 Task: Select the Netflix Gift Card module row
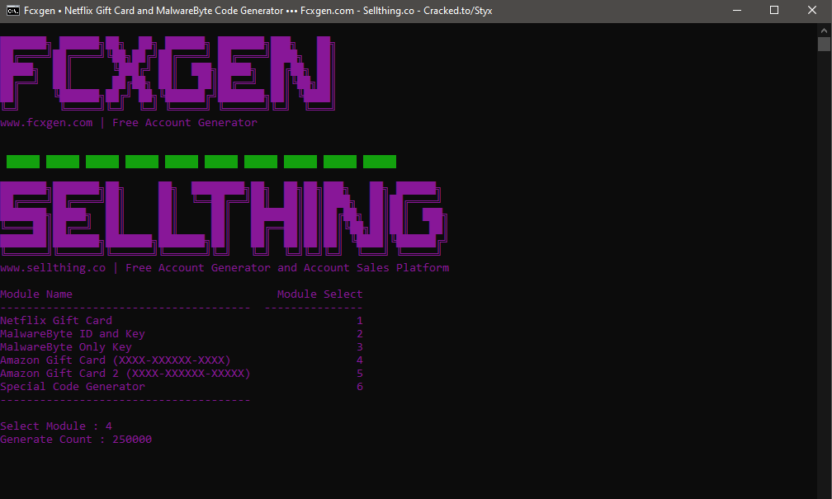click(182, 320)
